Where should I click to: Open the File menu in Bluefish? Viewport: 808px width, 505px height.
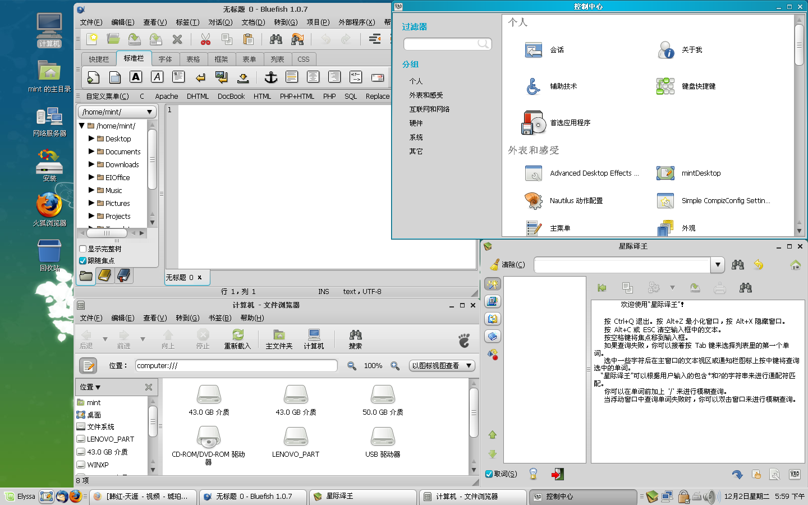click(91, 22)
